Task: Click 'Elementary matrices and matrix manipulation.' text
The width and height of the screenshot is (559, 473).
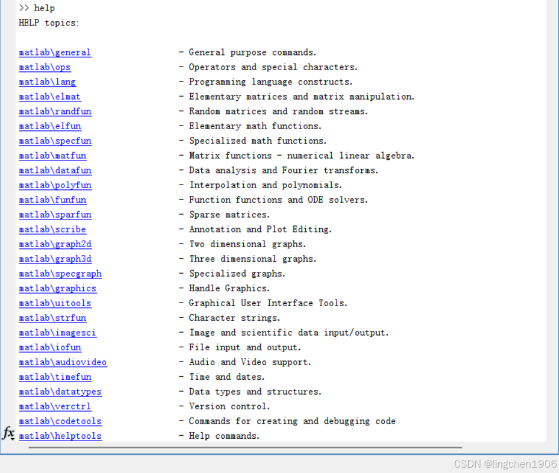Action: (x=302, y=97)
